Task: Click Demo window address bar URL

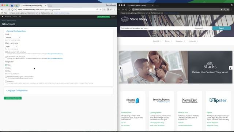Action: 146,10
